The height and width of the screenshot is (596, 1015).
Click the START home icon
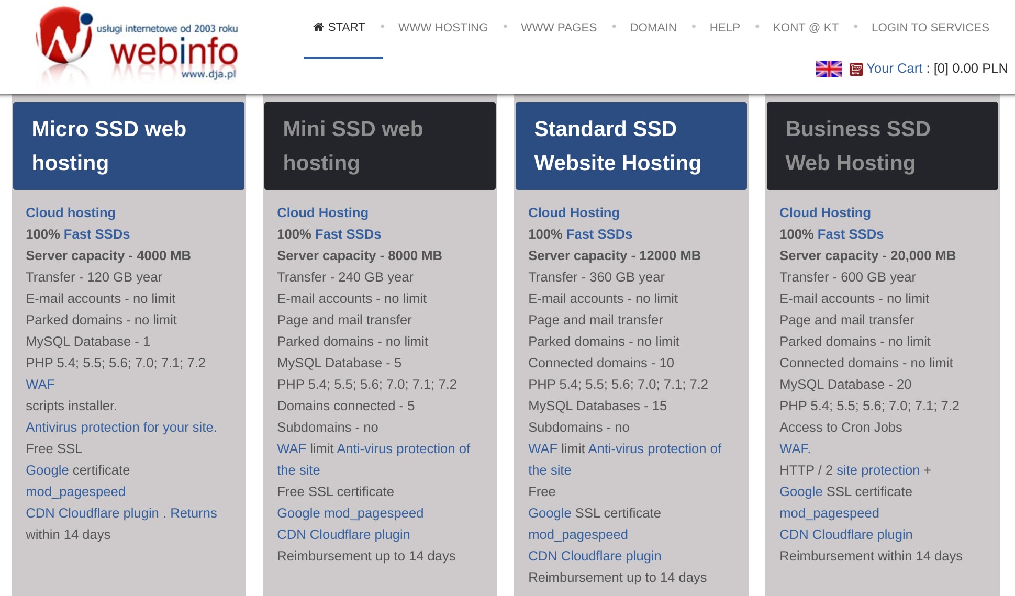(318, 27)
